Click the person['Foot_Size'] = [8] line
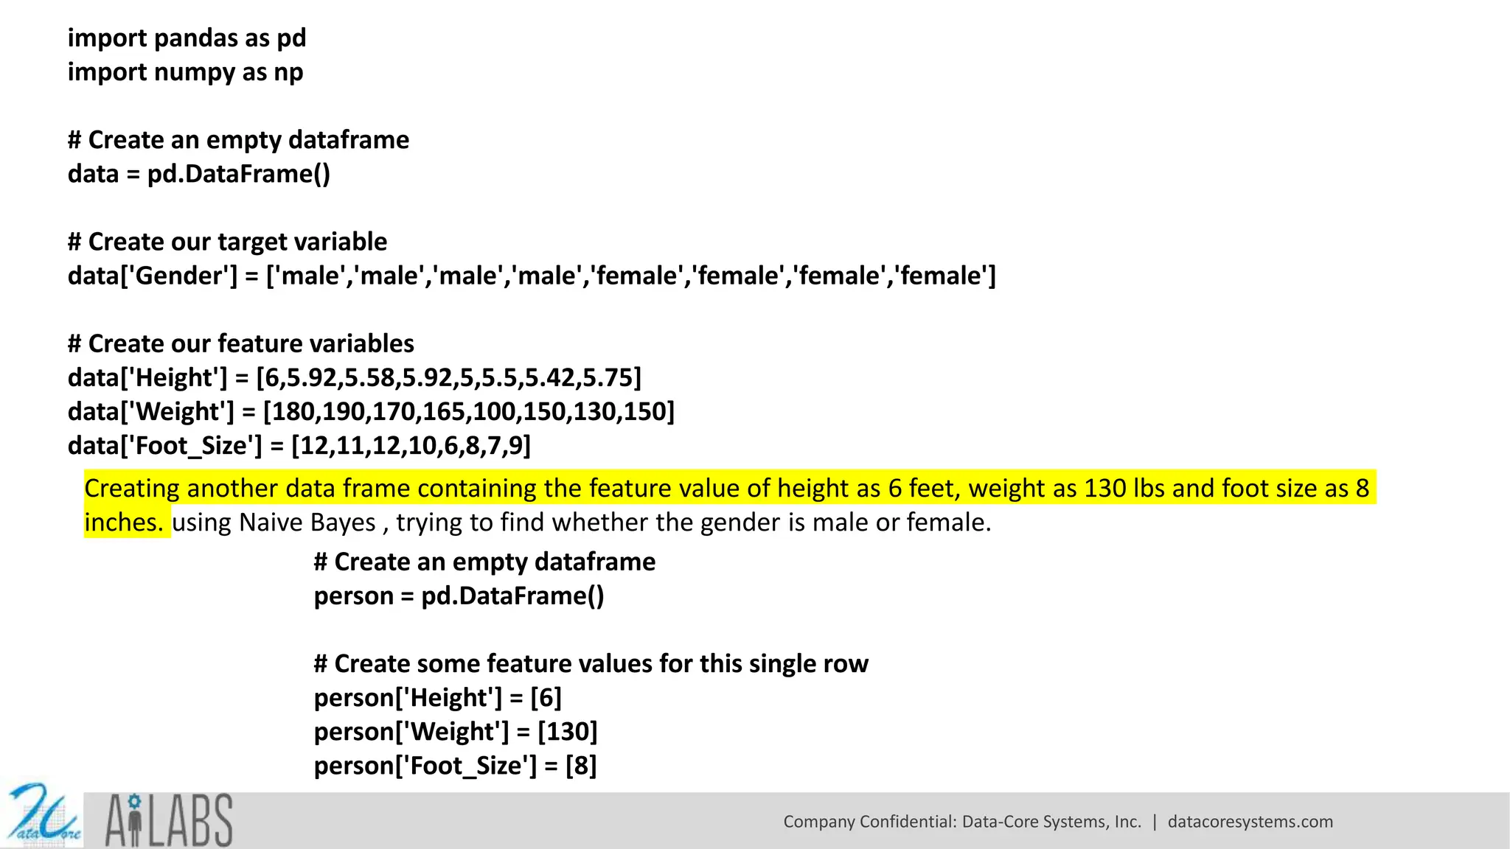 tap(455, 765)
